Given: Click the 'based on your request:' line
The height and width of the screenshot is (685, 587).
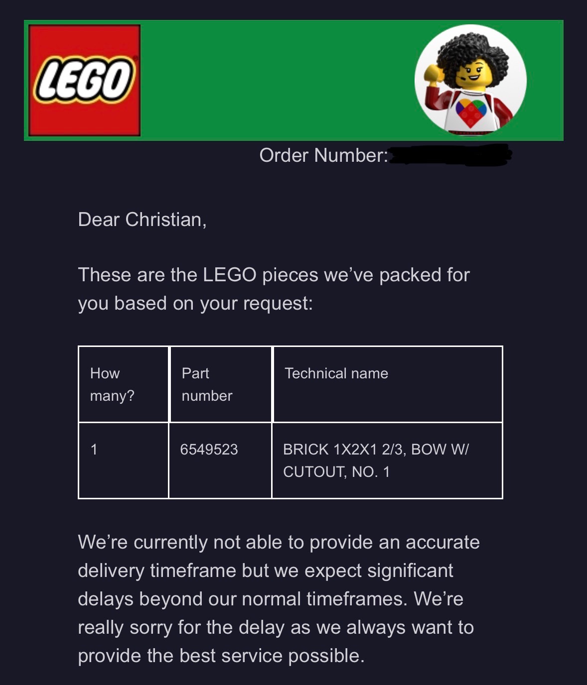Looking at the screenshot, I should click(x=195, y=303).
